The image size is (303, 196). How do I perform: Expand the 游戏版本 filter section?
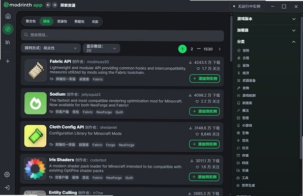point(266,19)
